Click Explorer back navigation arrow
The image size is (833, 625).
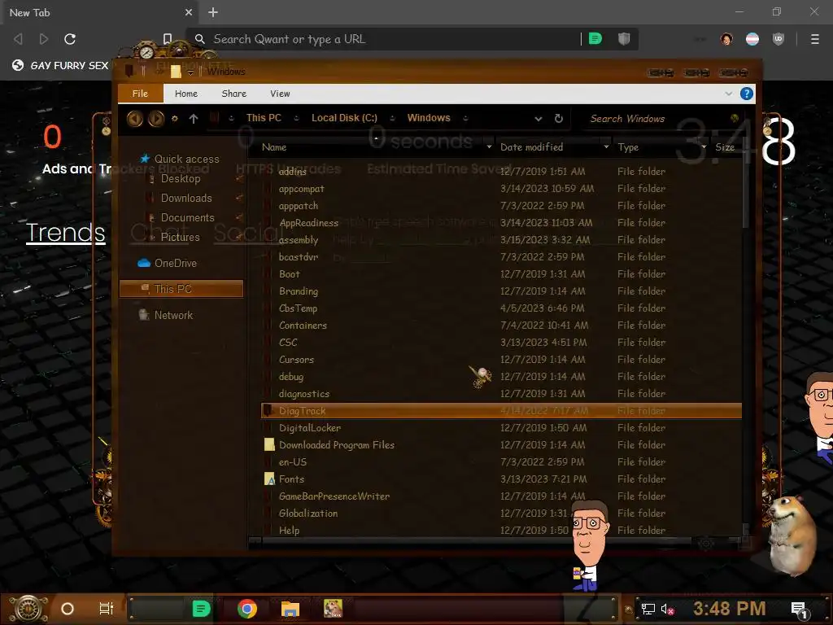click(x=134, y=119)
